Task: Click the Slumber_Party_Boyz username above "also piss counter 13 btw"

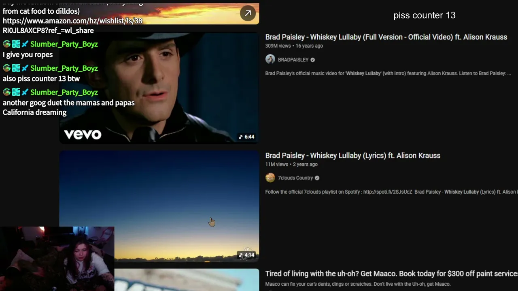Action: point(64,68)
